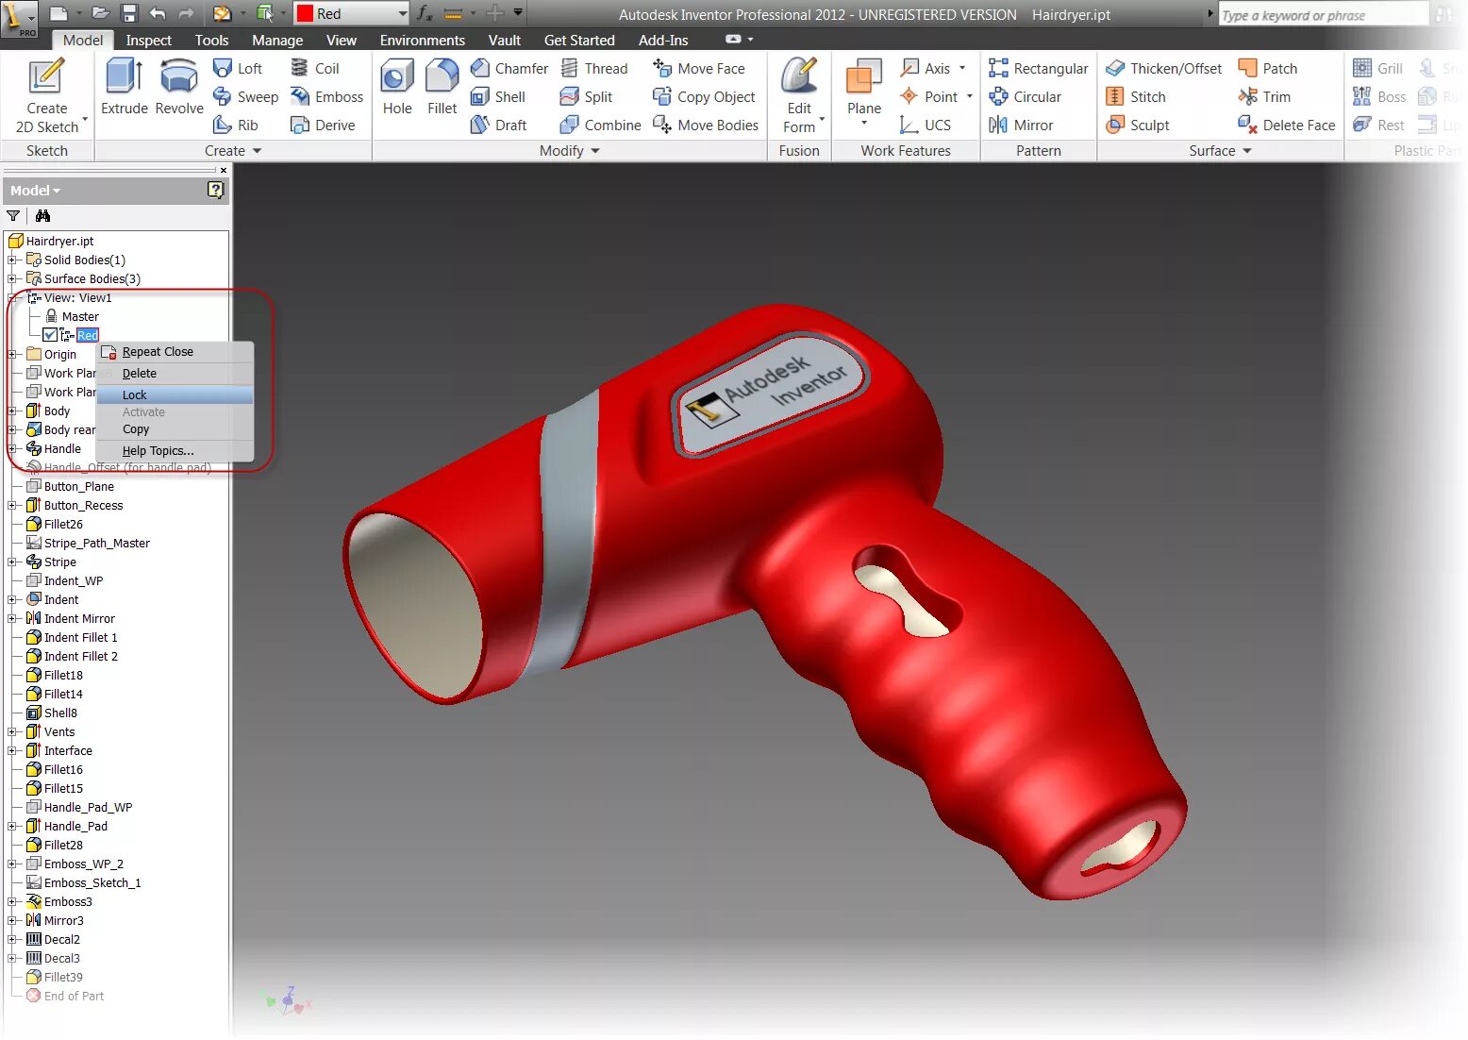Switch to the Environments tab
Screen dimensions: 1468x1040
(x=422, y=40)
